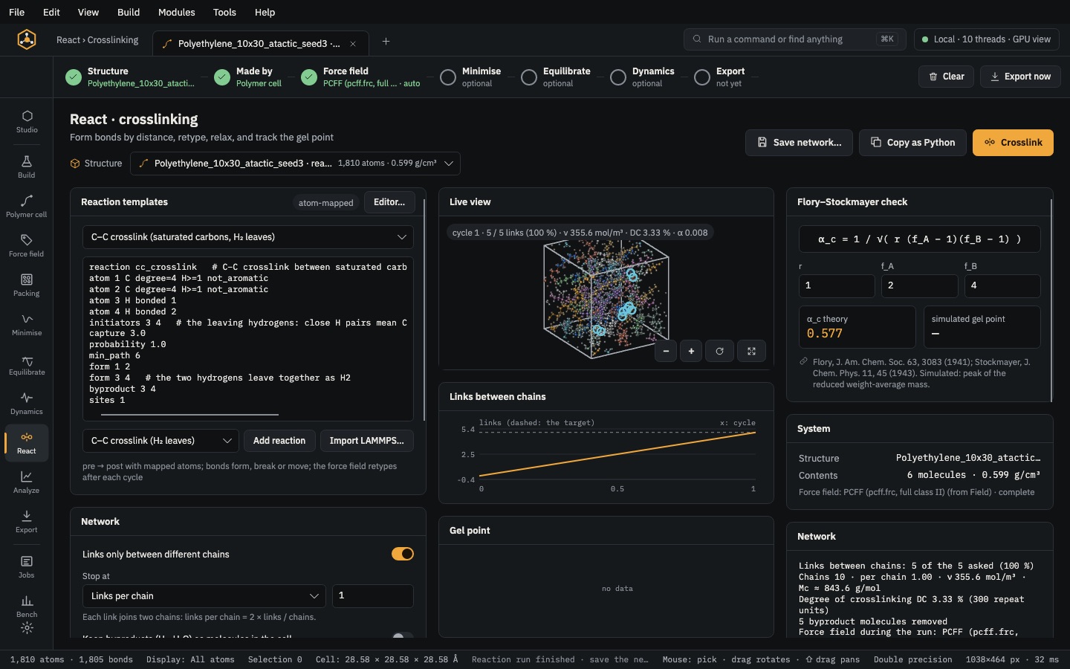
Task: Open the template Editor... button
Action: click(389, 202)
